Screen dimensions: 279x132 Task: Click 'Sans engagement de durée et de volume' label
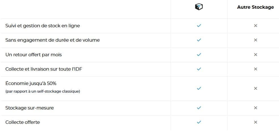(x=53, y=40)
